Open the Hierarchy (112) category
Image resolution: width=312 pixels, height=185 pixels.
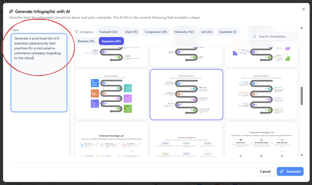tap(184, 32)
